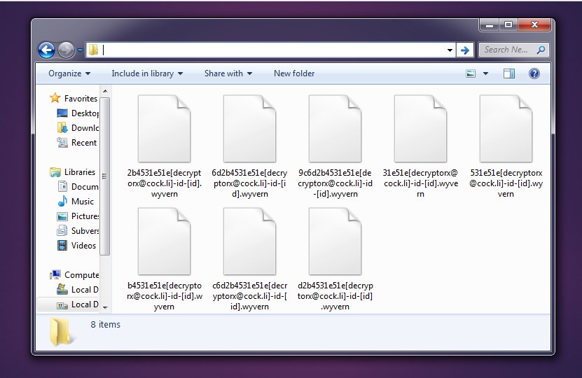Viewport: 582px width, 378px height.
Task: Click the folder icon in address bar
Action: click(94, 50)
